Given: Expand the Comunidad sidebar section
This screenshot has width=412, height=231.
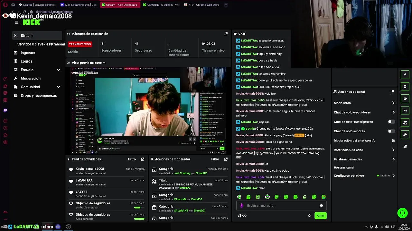Looking at the screenshot, I should 58,87.
